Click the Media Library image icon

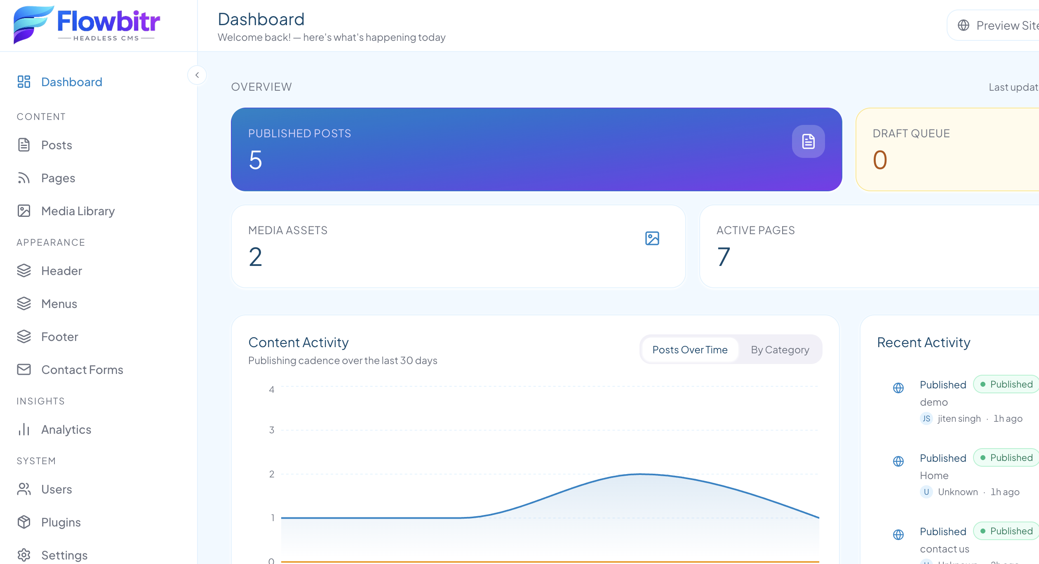(24, 211)
